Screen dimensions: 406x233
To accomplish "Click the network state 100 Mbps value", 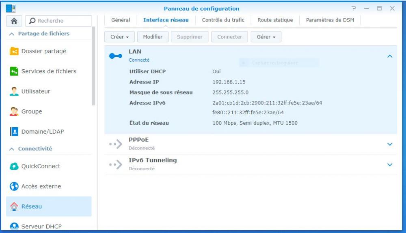I will point(255,123).
